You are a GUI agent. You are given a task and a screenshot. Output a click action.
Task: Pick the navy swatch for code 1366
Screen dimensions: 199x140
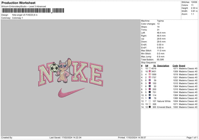click(x=150, y=98)
